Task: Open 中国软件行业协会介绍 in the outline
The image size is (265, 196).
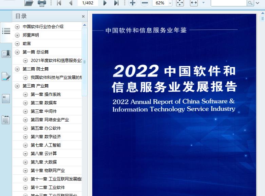Action: (x=43, y=27)
